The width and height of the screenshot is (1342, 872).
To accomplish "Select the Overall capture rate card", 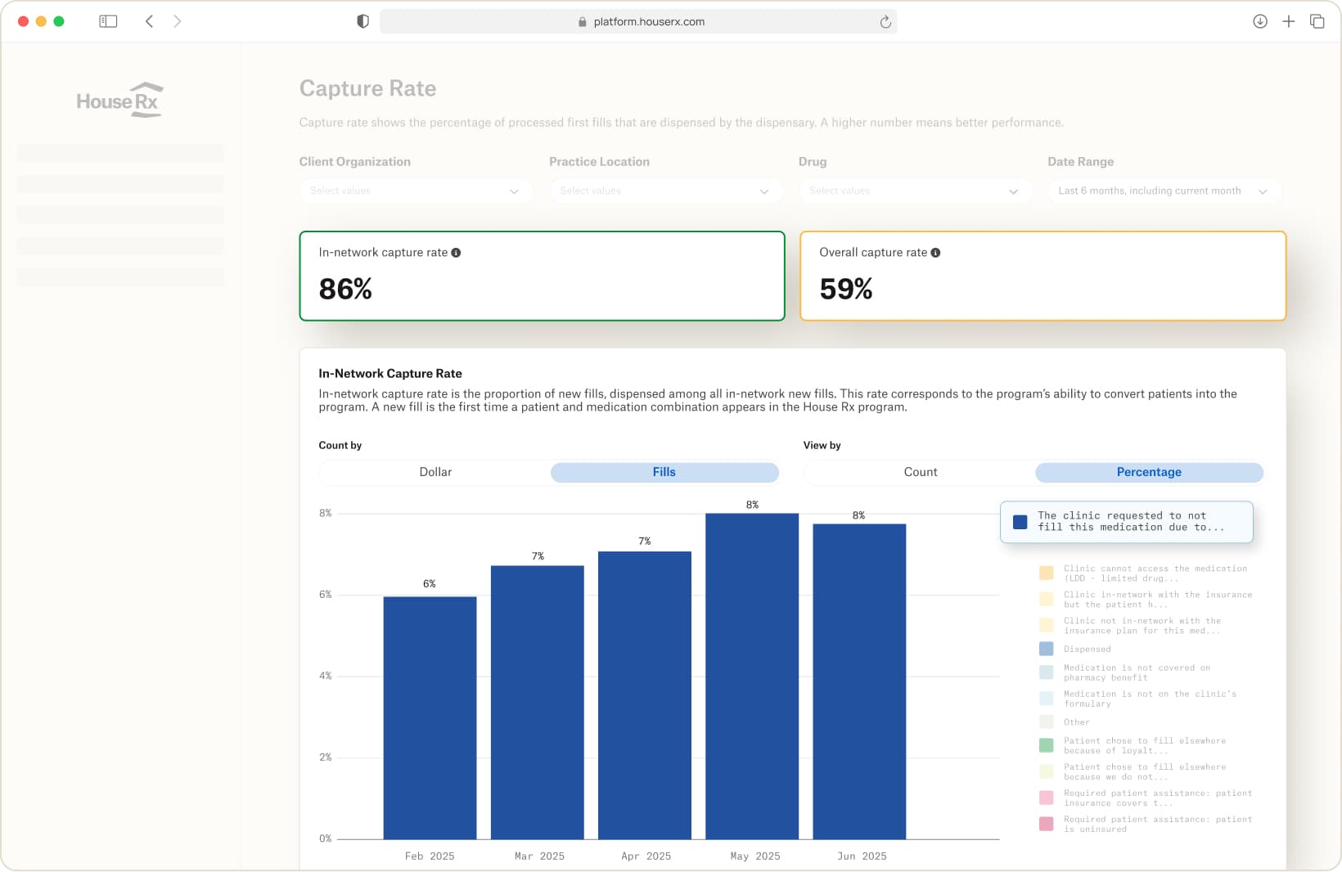I will coord(1042,276).
